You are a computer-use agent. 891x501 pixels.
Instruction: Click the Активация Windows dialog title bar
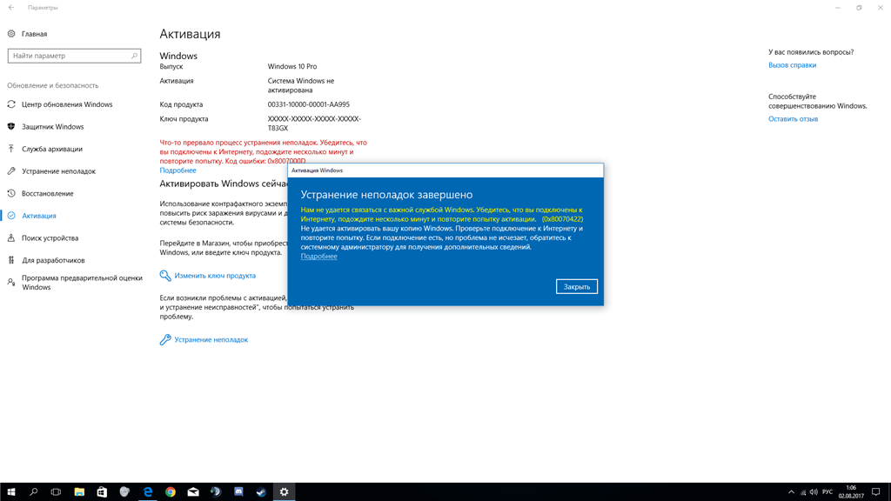pos(445,170)
